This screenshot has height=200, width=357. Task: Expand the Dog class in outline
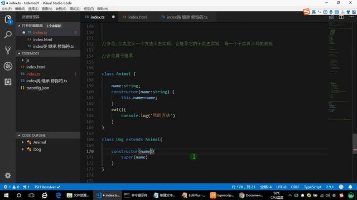[x=23, y=149]
